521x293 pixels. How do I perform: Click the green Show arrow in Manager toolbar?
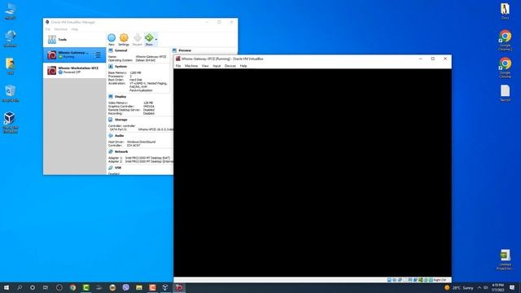coord(149,38)
